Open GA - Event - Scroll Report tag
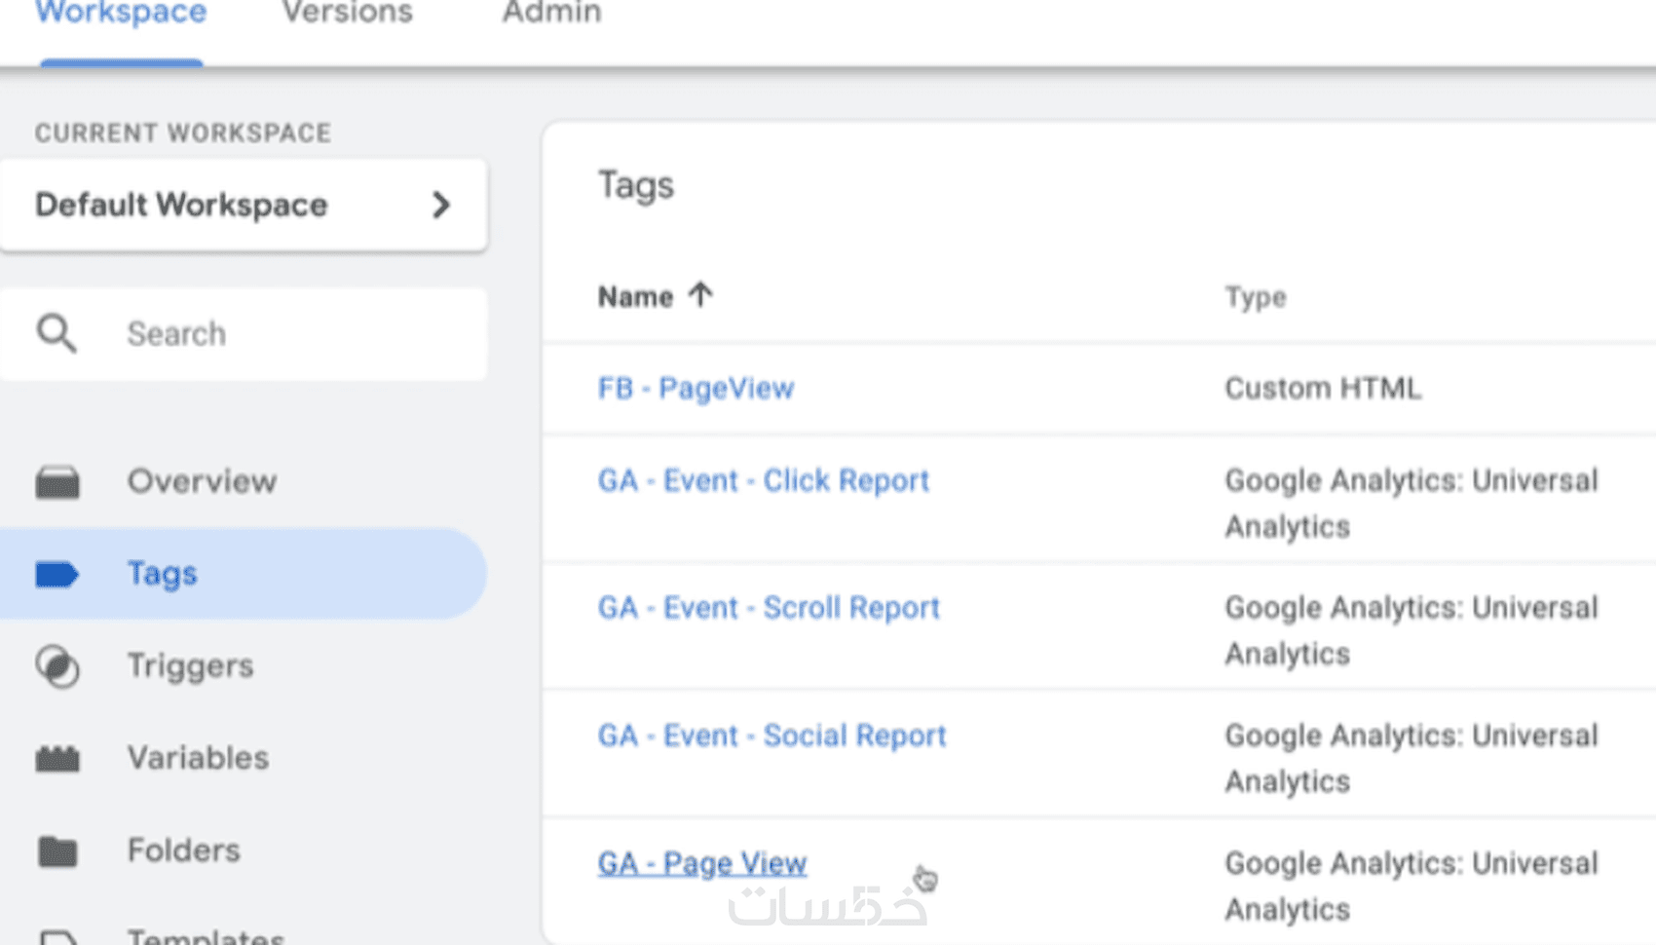The width and height of the screenshot is (1656, 945). click(x=769, y=608)
